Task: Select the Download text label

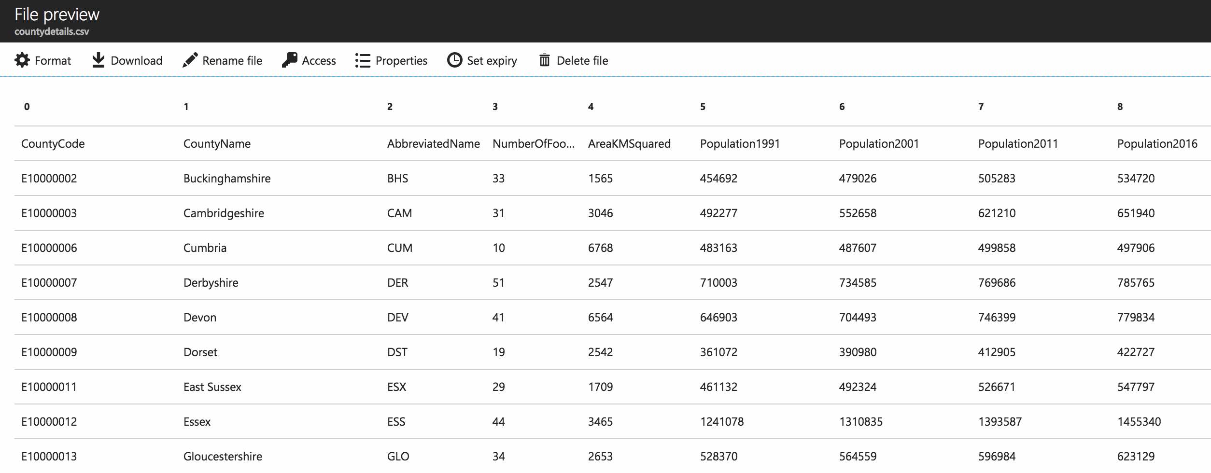Action: [136, 61]
